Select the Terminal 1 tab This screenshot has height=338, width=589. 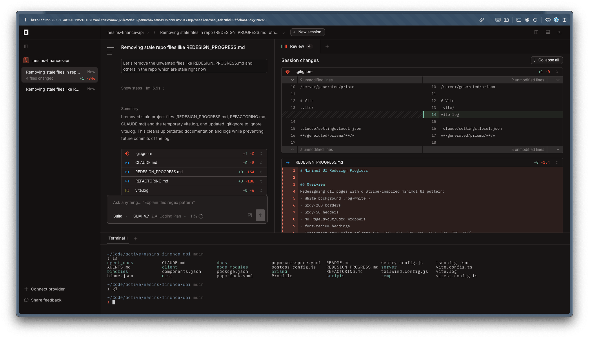tap(118, 238)
